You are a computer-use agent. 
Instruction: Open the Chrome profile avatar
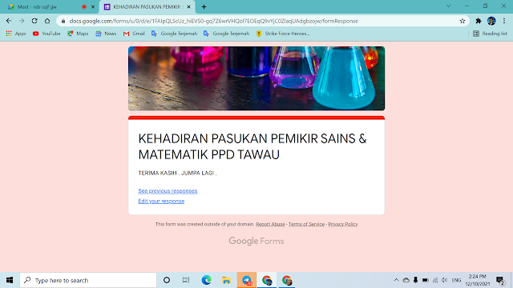[x=491, y=21]
